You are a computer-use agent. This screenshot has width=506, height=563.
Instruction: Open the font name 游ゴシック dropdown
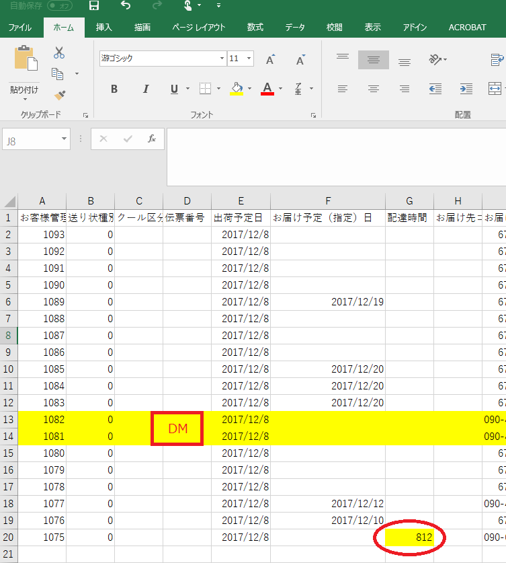222,58
